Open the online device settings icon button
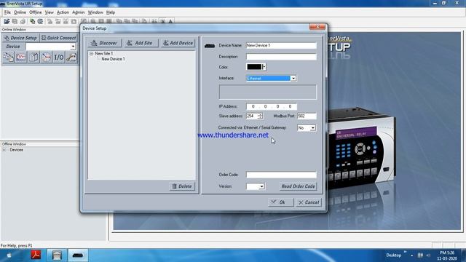 coord(8,57)
